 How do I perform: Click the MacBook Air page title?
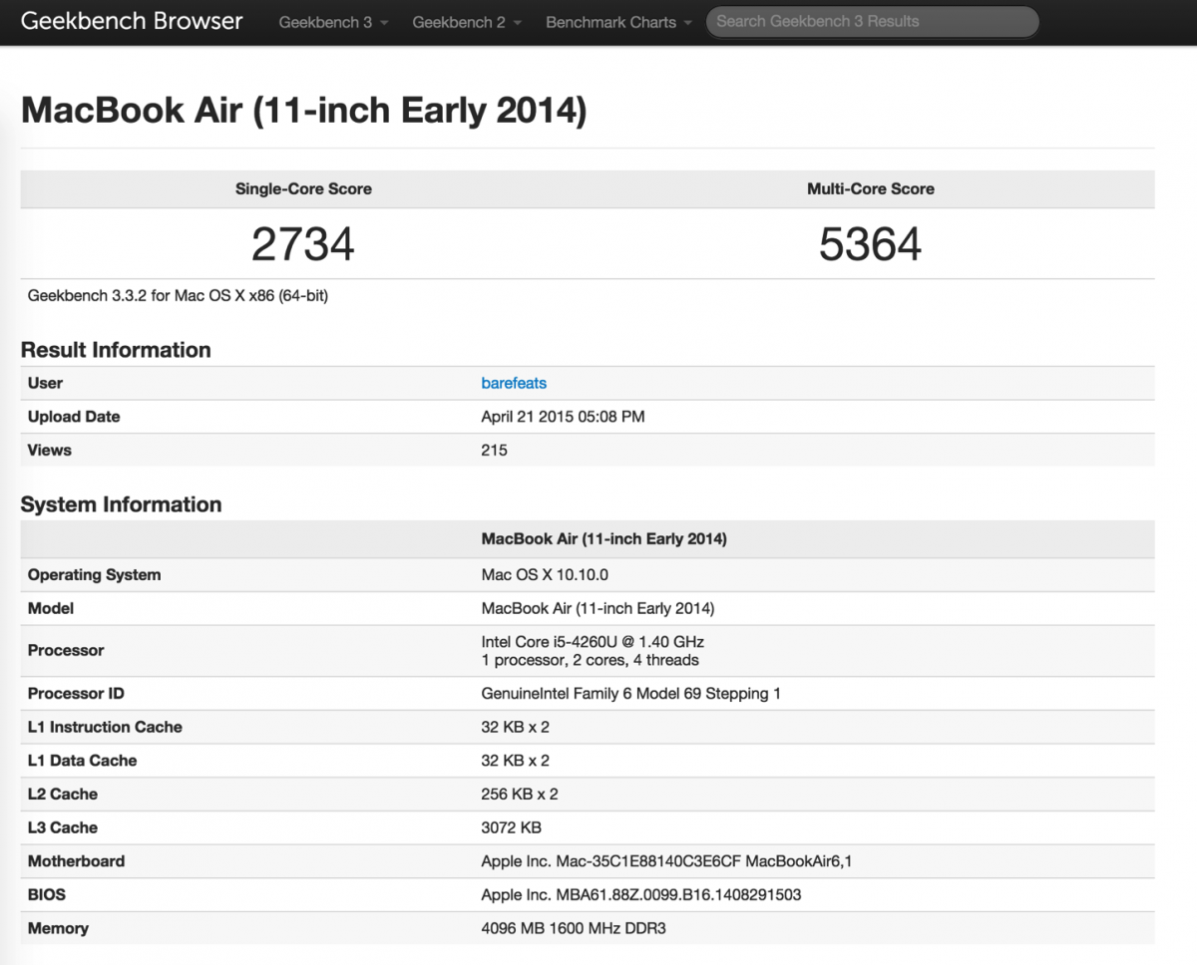[x=304, y=110]
